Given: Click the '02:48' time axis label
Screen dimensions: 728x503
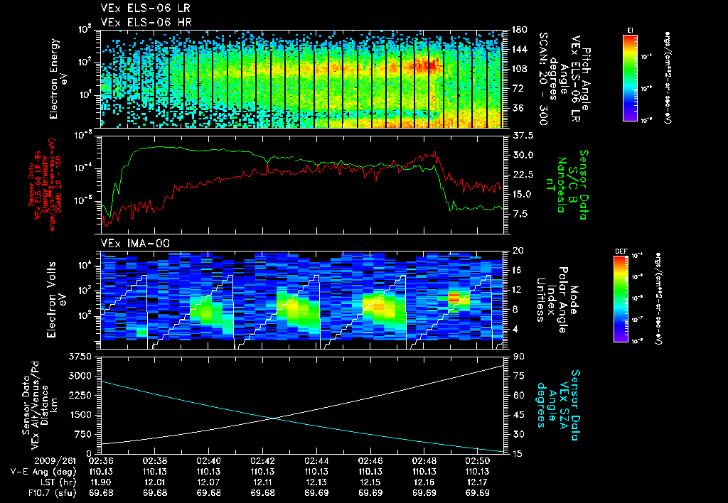Looking at the screenshot, I should (424, 461).
